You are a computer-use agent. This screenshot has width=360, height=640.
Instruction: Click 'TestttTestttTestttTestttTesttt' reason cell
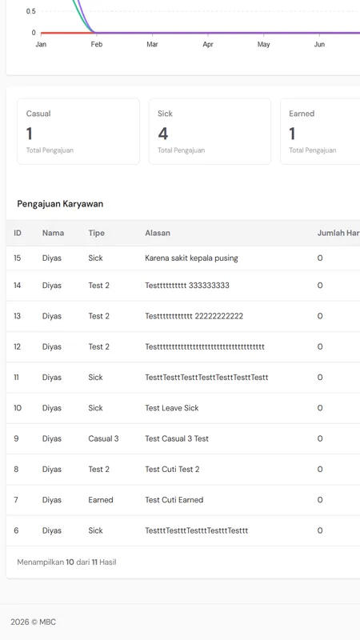click(x=196, y=530)
